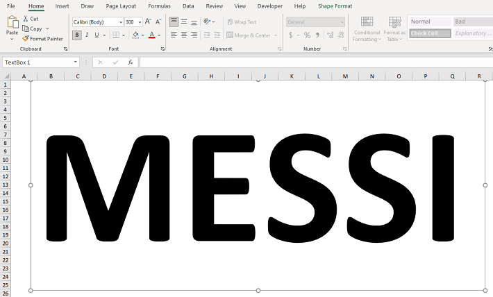Toggle the Align Left button
Image resolution: width=493 pixels, height=297 pixels.
click(174, 35)
